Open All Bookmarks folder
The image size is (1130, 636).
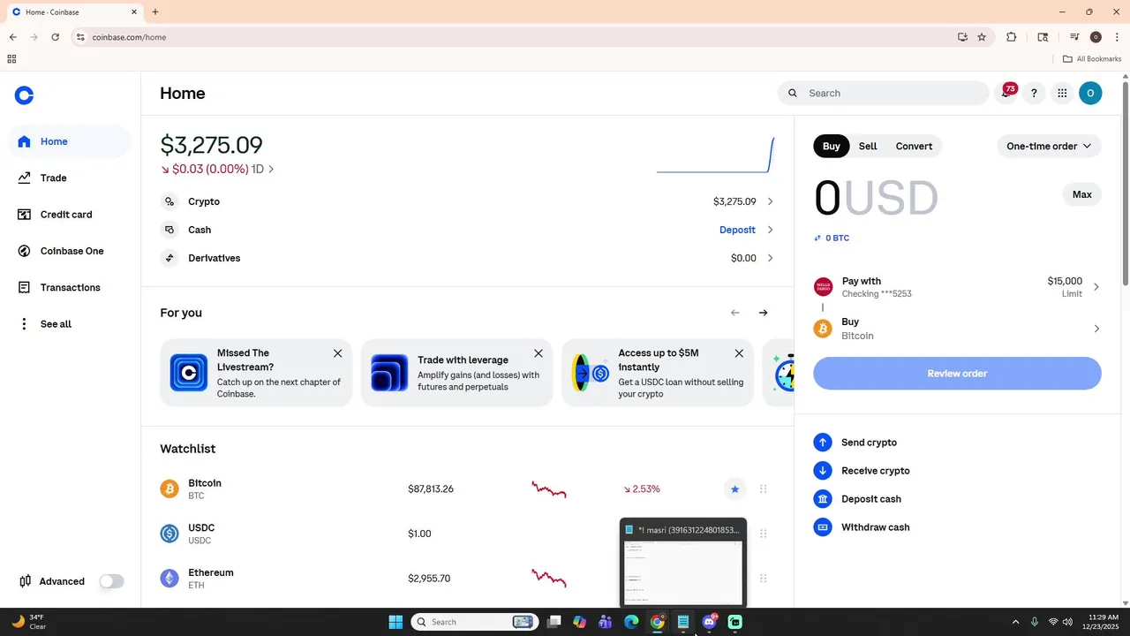point(1092,59)
